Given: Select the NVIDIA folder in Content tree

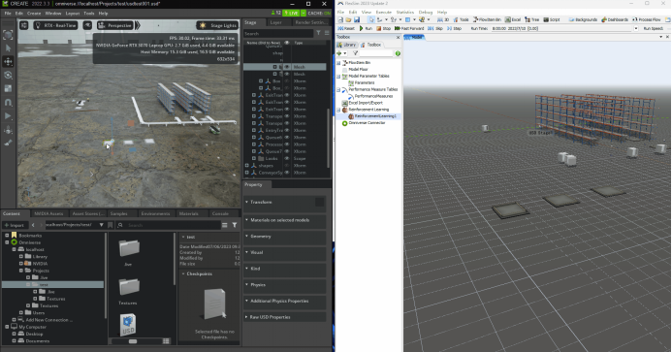Looking at the screenshot, I should [40, 264].
